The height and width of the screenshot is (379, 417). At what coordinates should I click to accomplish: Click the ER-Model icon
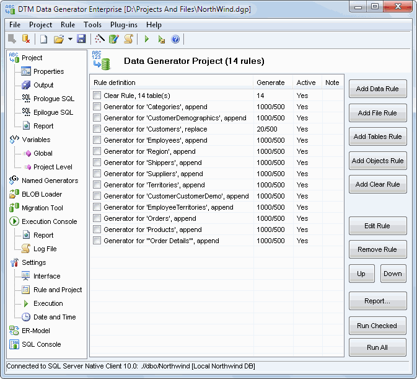14,330
